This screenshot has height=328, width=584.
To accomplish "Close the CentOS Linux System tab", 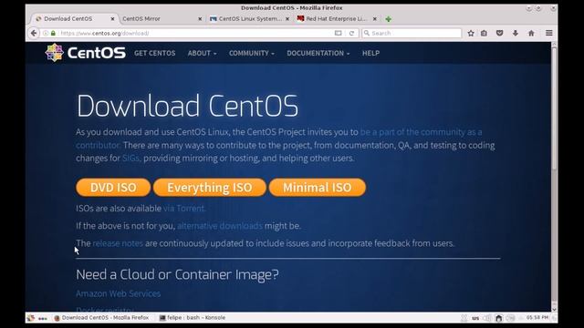I will (287, 18).
